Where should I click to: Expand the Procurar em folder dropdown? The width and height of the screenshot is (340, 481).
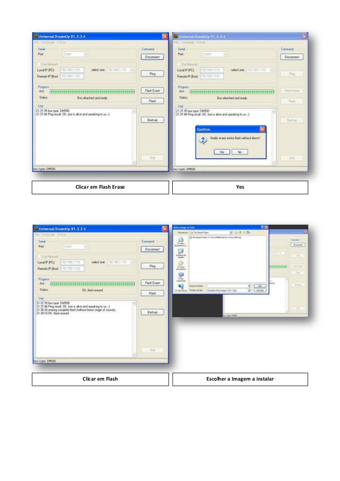(231, 233)
